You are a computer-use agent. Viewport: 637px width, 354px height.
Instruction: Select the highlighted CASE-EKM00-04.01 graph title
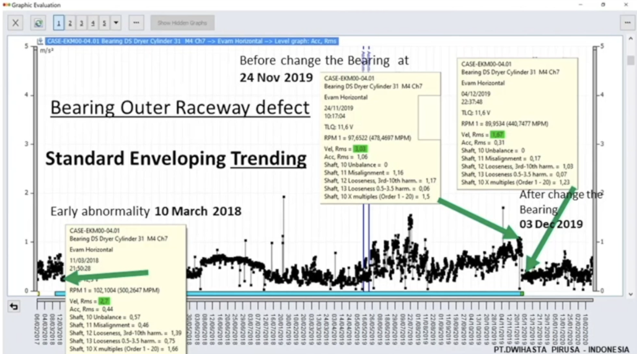pos(191,41)
